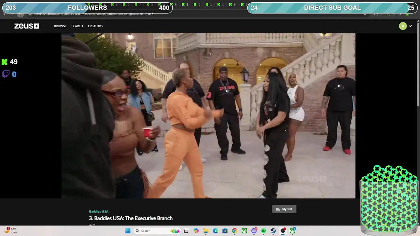Follow the Baddies USA series link
Image resolution: width=420 pixels, height=236 pixels.
pos(98,211)
